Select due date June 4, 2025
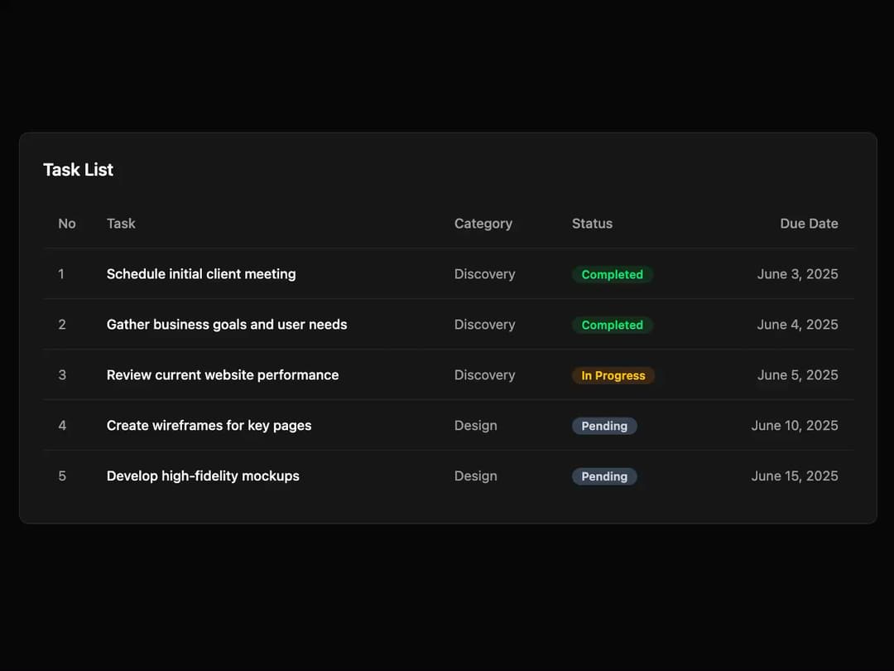 (x=798, y=324)
